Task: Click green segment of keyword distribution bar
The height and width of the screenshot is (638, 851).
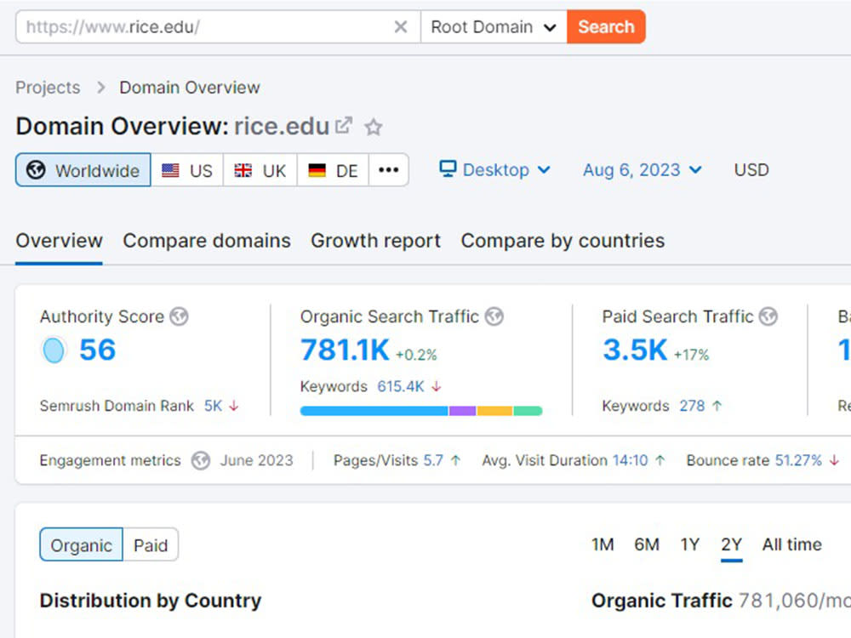Action: coord(528,411)
